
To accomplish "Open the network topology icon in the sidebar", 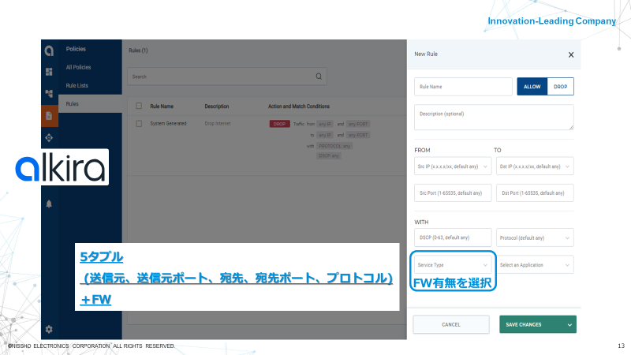I will pos(49,93).
